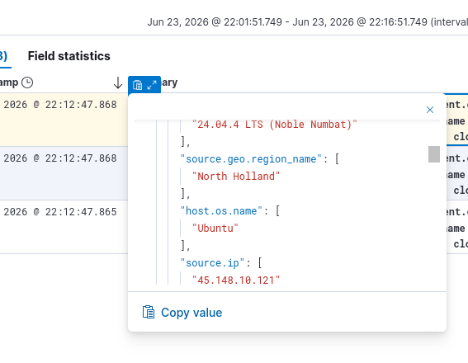Click the blue copy-to-clipboard cell action icon
The width and height of the screenshot is (468, 363).
click(137, 85)
